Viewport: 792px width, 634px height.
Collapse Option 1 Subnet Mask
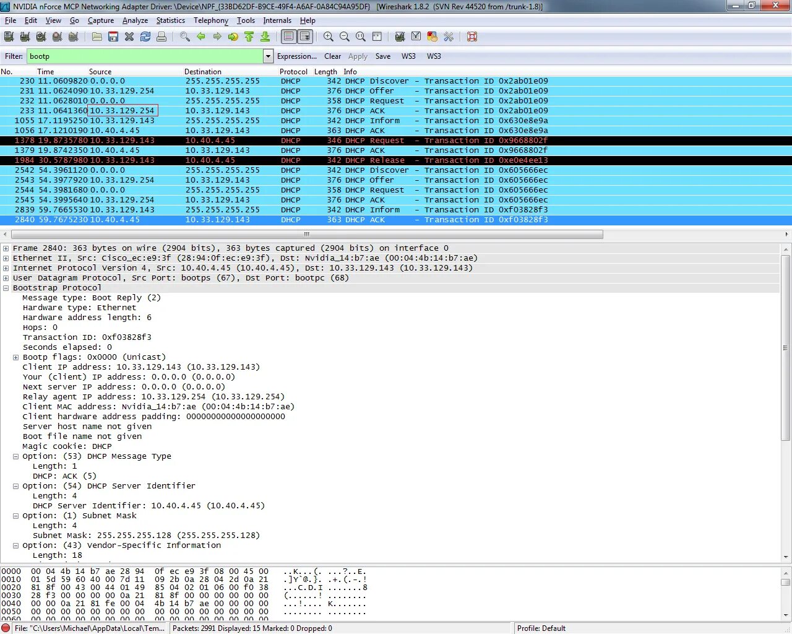[15, 516]
